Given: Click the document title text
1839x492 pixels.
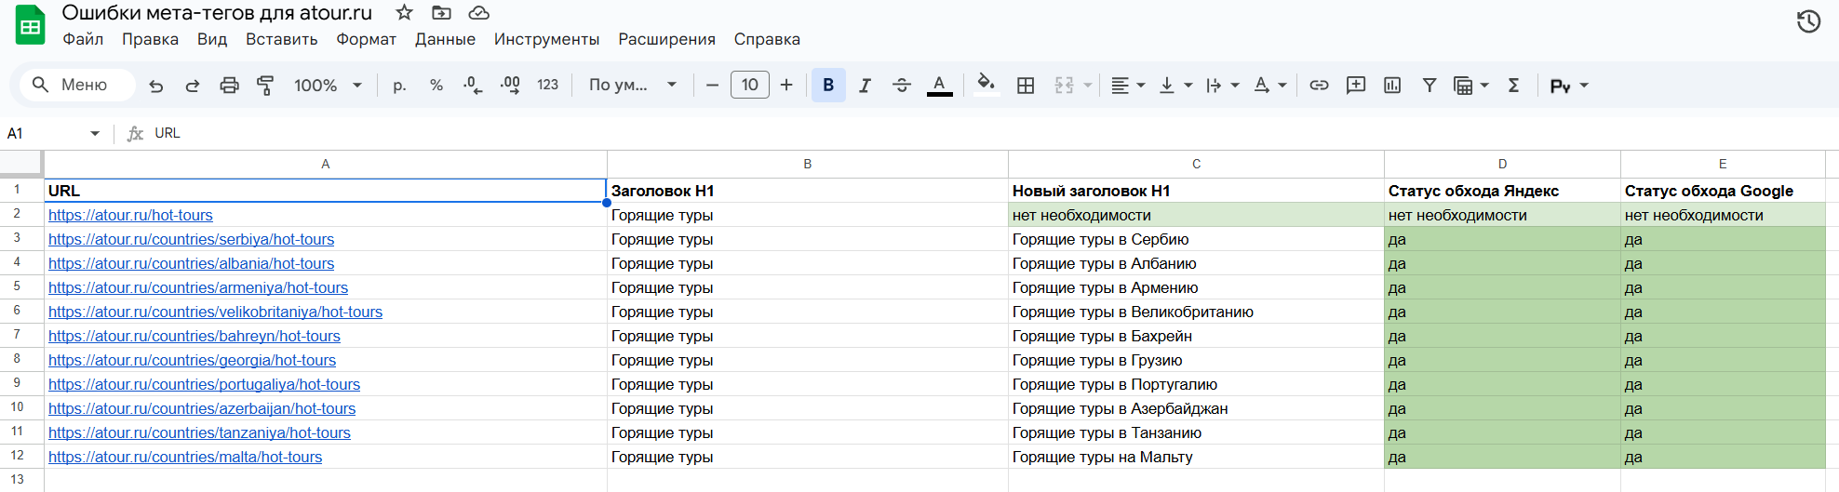Looking at the screenshot, I should click(x=217, y=13).
